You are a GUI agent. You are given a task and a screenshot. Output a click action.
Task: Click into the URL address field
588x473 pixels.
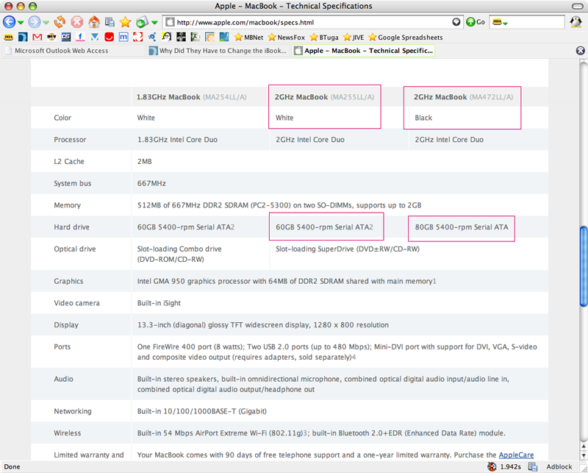[313, 22]
